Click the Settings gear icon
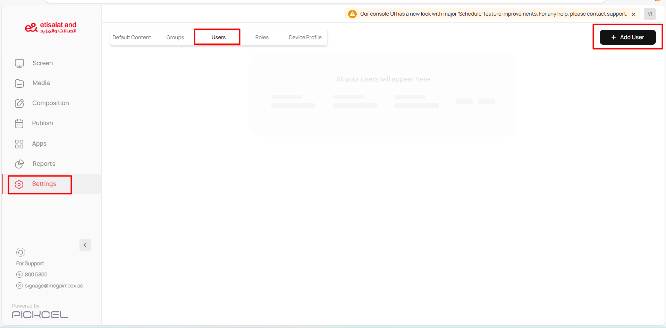The height and width of the screenshot is (328, 666). coord(19,184)
